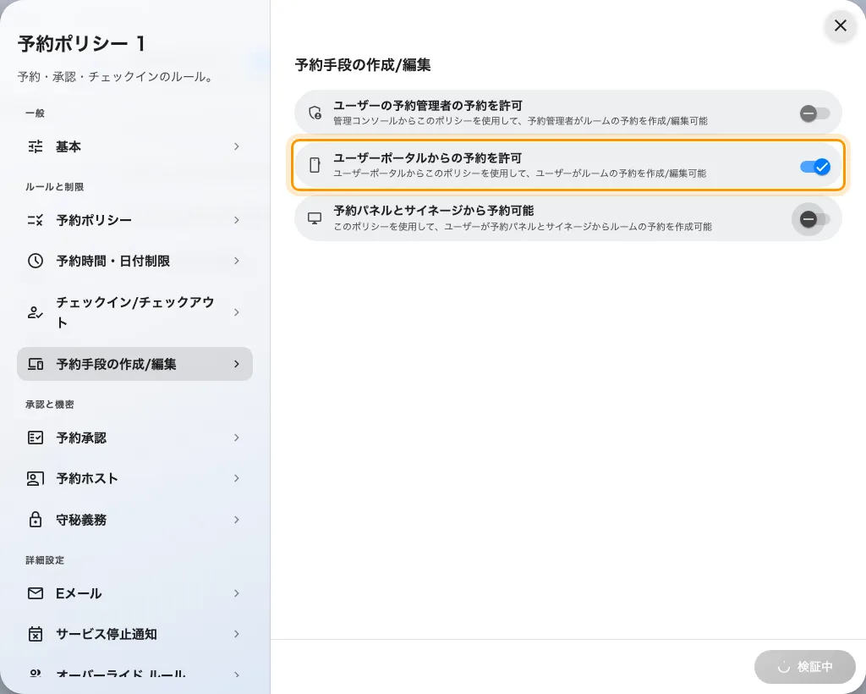Go to 予約時間・日付制限 section
This screenshot has height=694, width=866.
click(134, 261)
